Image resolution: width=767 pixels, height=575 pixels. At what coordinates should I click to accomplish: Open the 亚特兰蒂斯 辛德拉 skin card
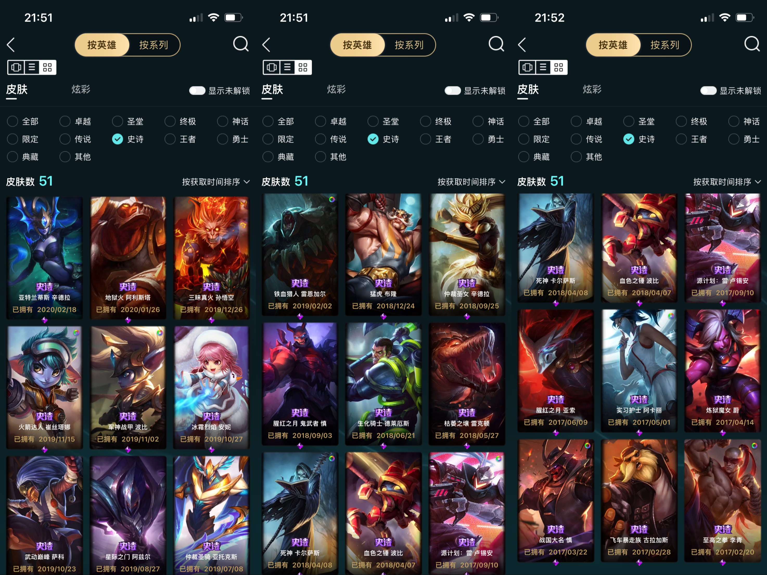(x=44, y=257)
